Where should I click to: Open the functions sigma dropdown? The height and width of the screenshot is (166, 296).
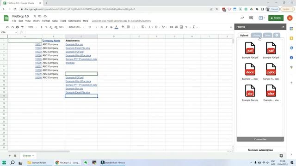(x=195, y=27)
